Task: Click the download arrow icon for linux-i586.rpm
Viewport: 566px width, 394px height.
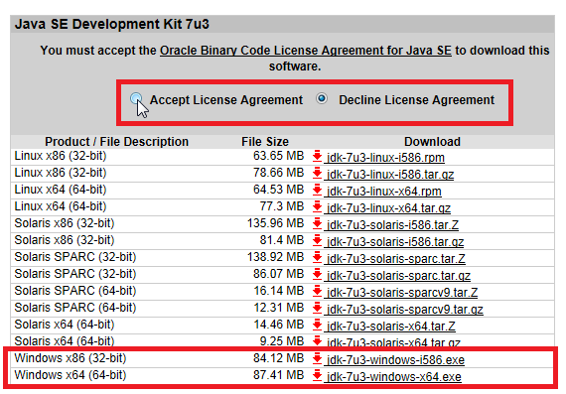Action: [318, 156]
